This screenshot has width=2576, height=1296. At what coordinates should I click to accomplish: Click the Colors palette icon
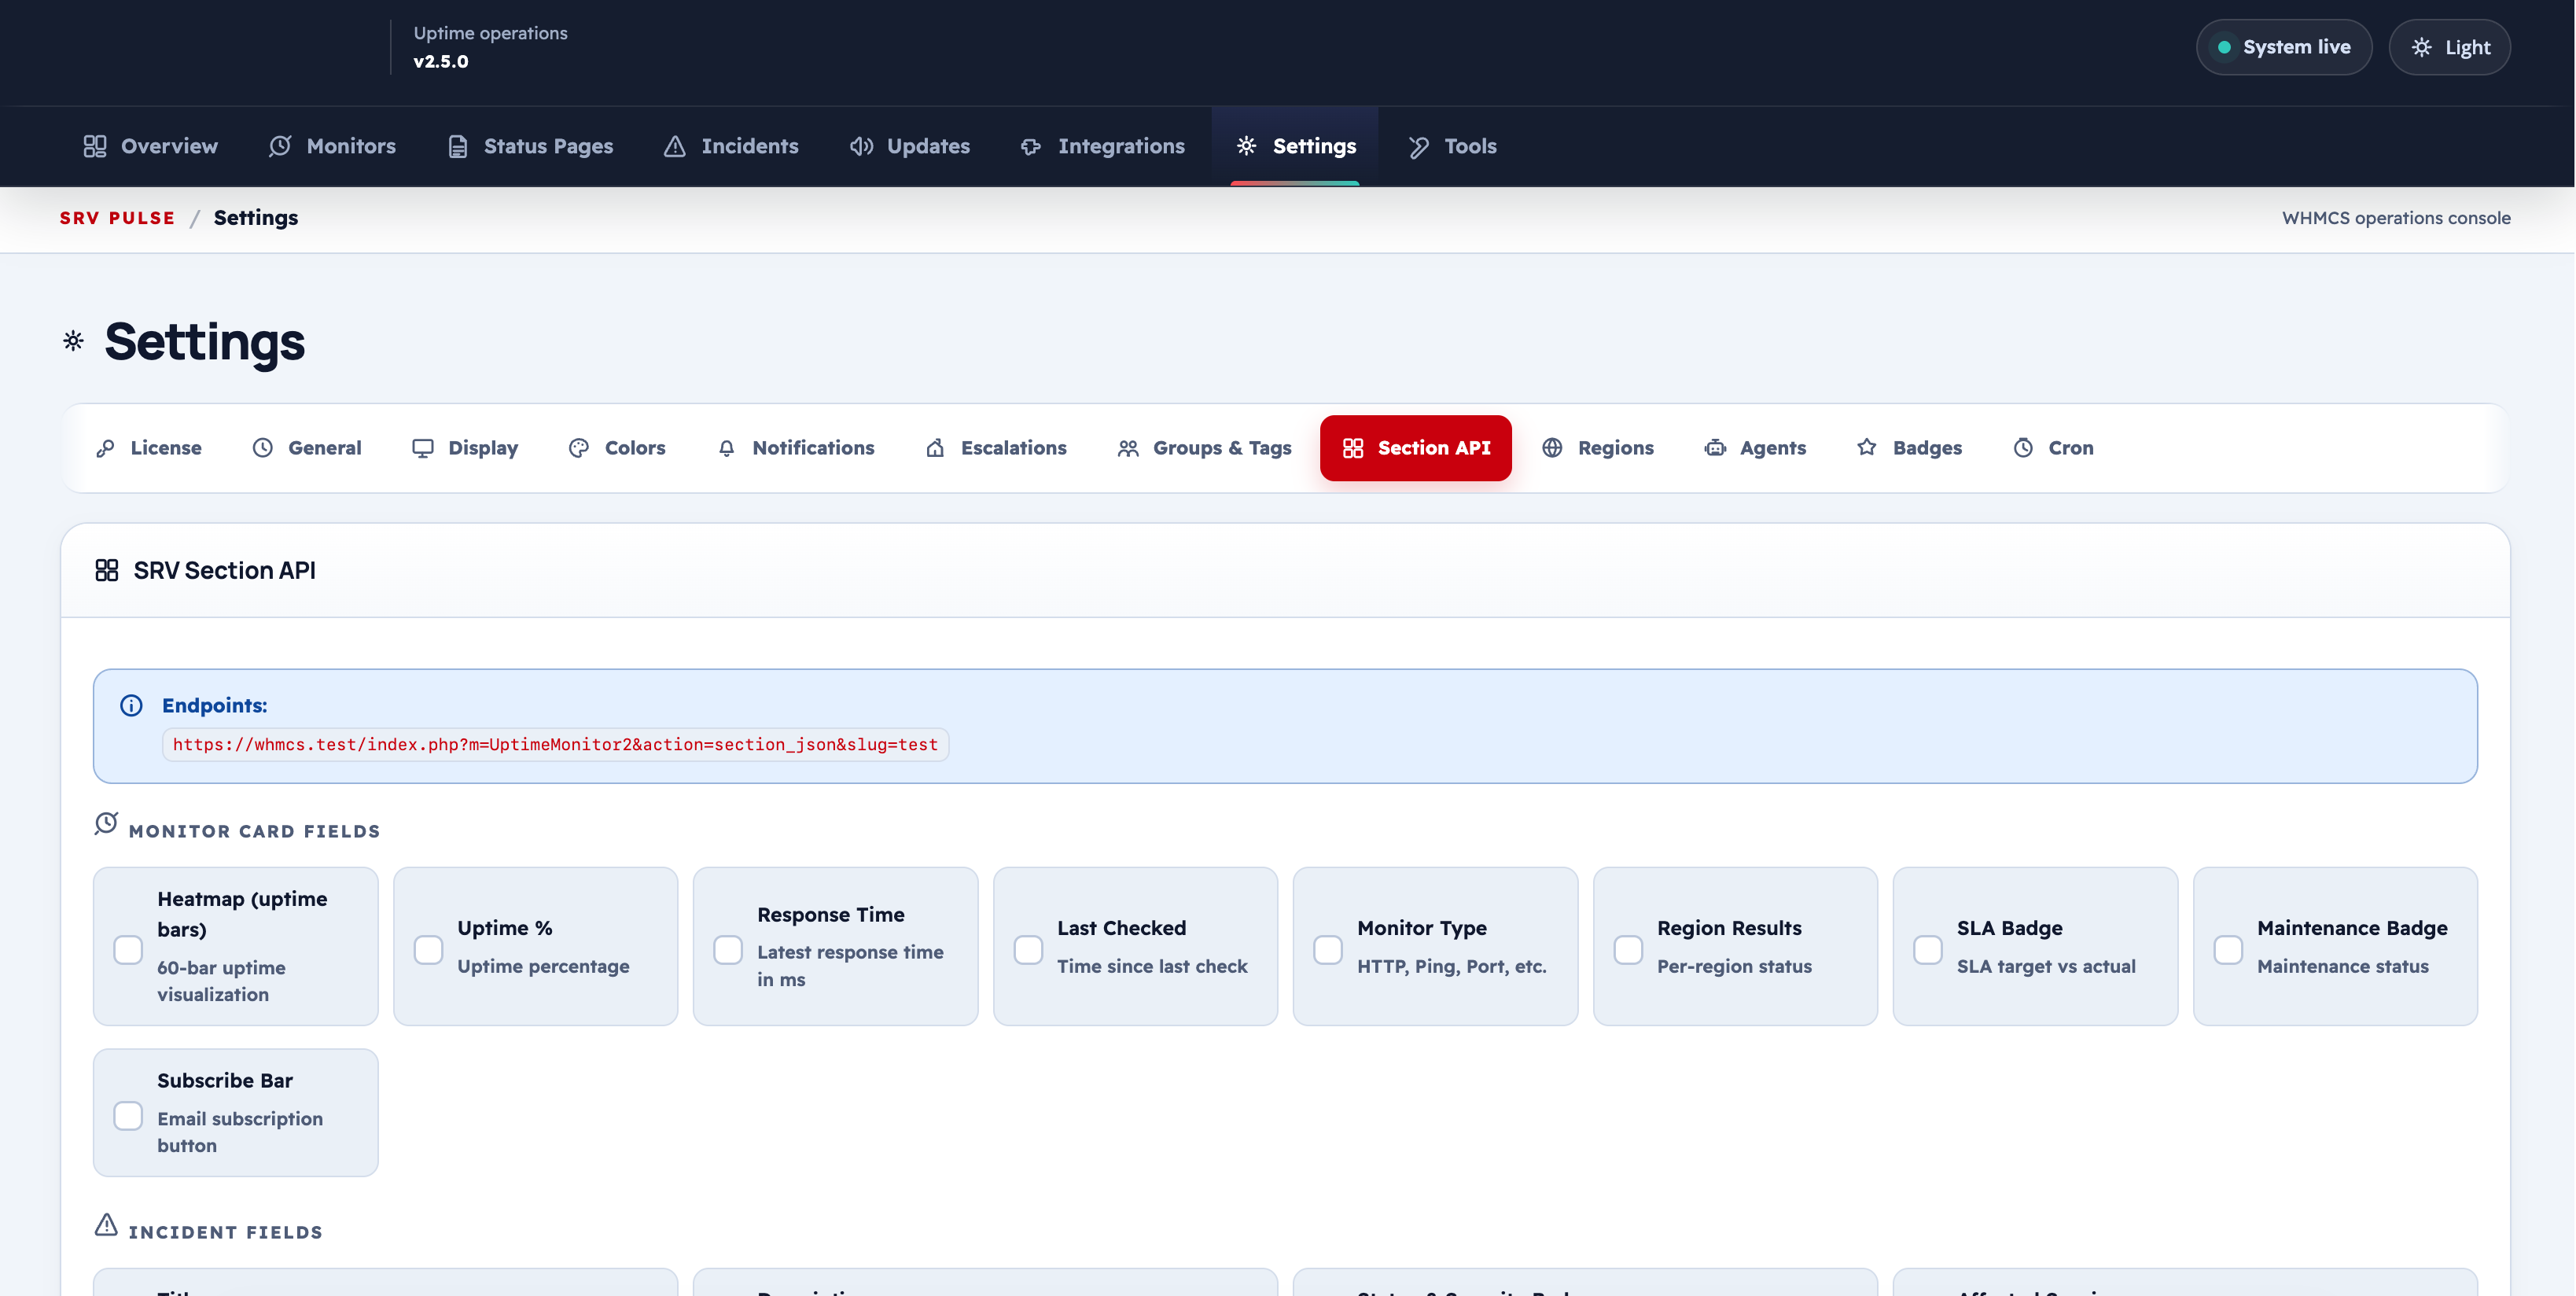tap(579, 448)
